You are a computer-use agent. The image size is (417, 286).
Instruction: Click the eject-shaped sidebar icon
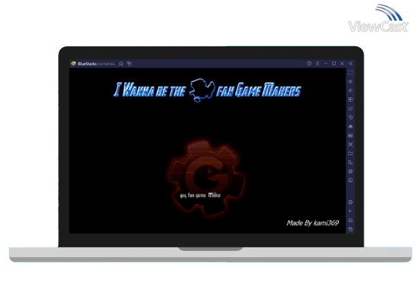tap(351, 126)
